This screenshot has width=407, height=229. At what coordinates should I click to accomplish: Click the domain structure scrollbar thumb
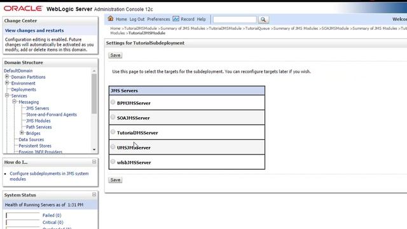(x=94, y=94)
